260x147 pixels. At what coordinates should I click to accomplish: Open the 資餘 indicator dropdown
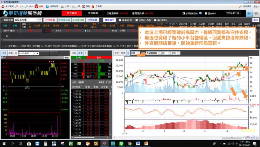tap(179, 53)
